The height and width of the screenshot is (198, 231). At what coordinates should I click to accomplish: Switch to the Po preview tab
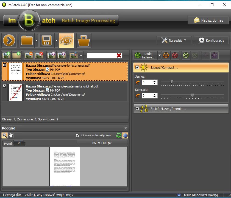pyautogui.click(x=20, y=143)
